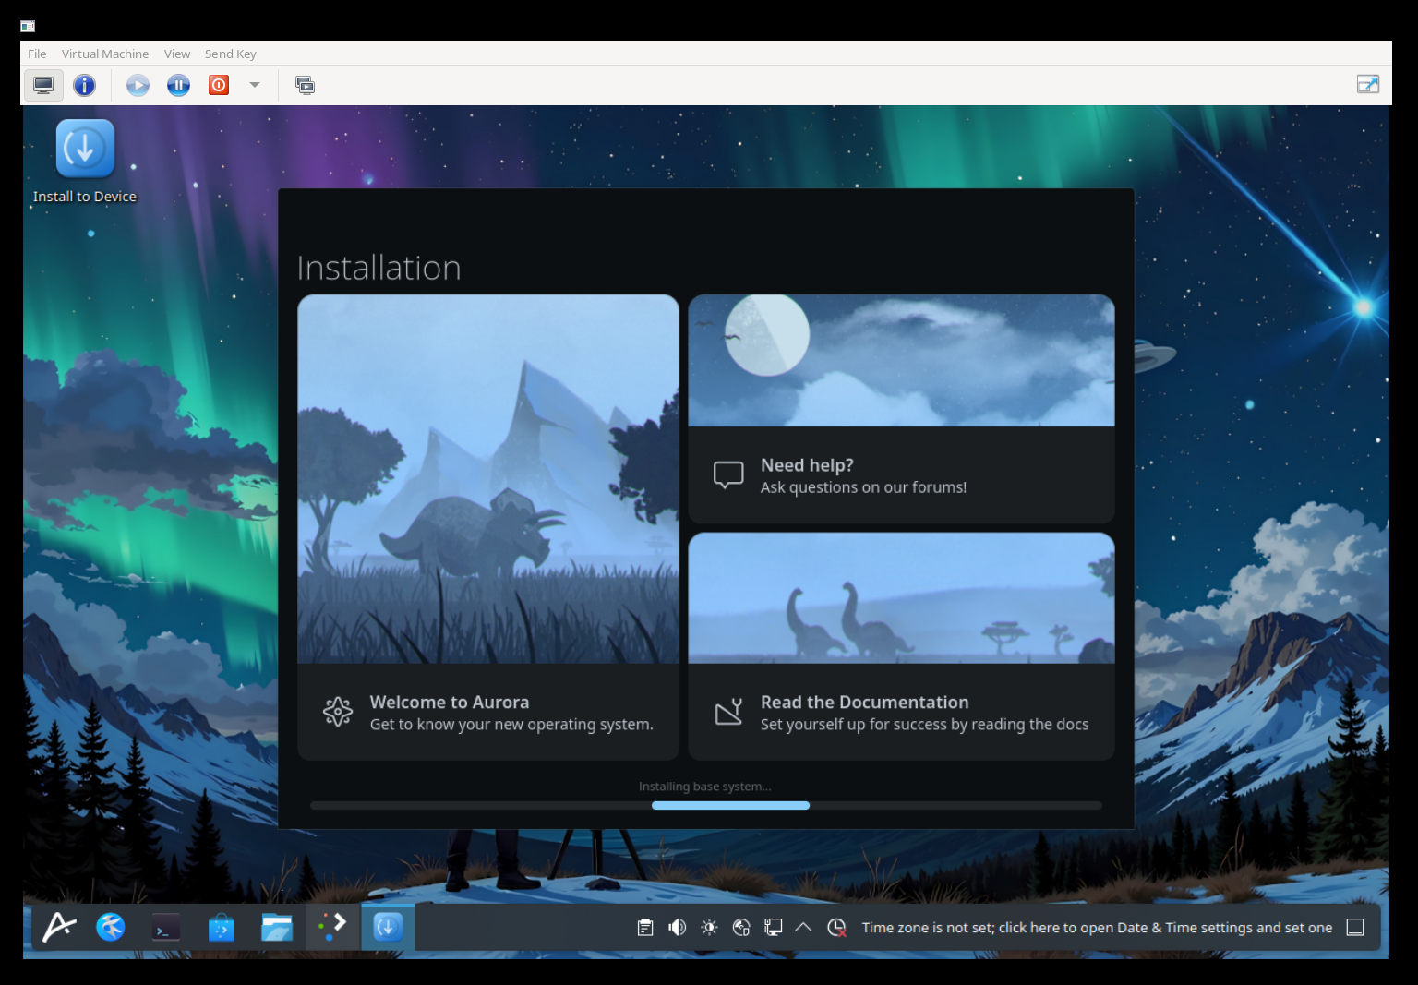Shut down the virtual machine with red power icon
Viewport: 1418px width, 985px height.
point(219,86)
